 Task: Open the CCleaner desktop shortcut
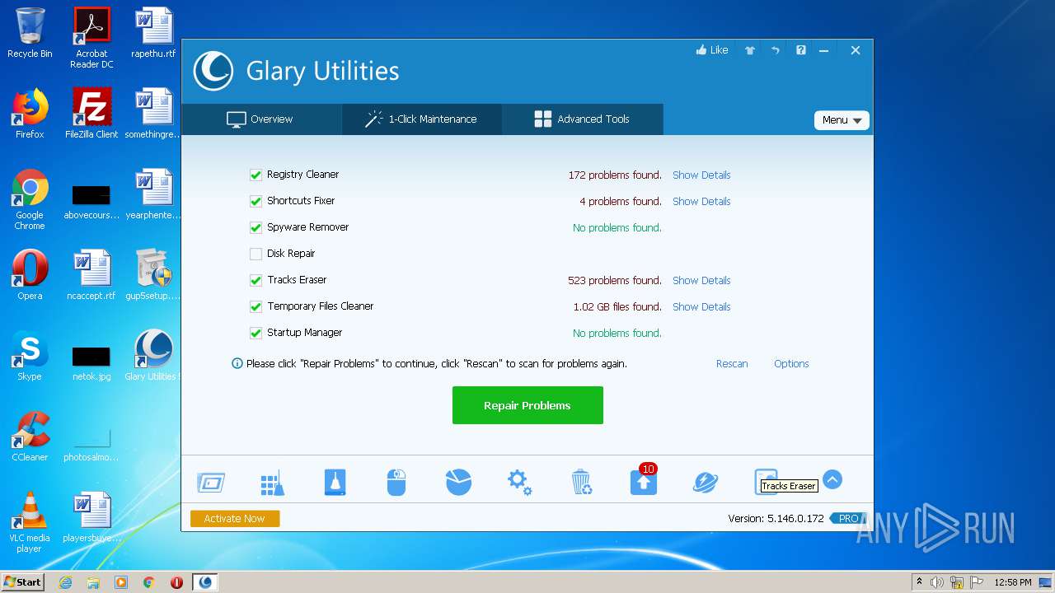(30, 436)
